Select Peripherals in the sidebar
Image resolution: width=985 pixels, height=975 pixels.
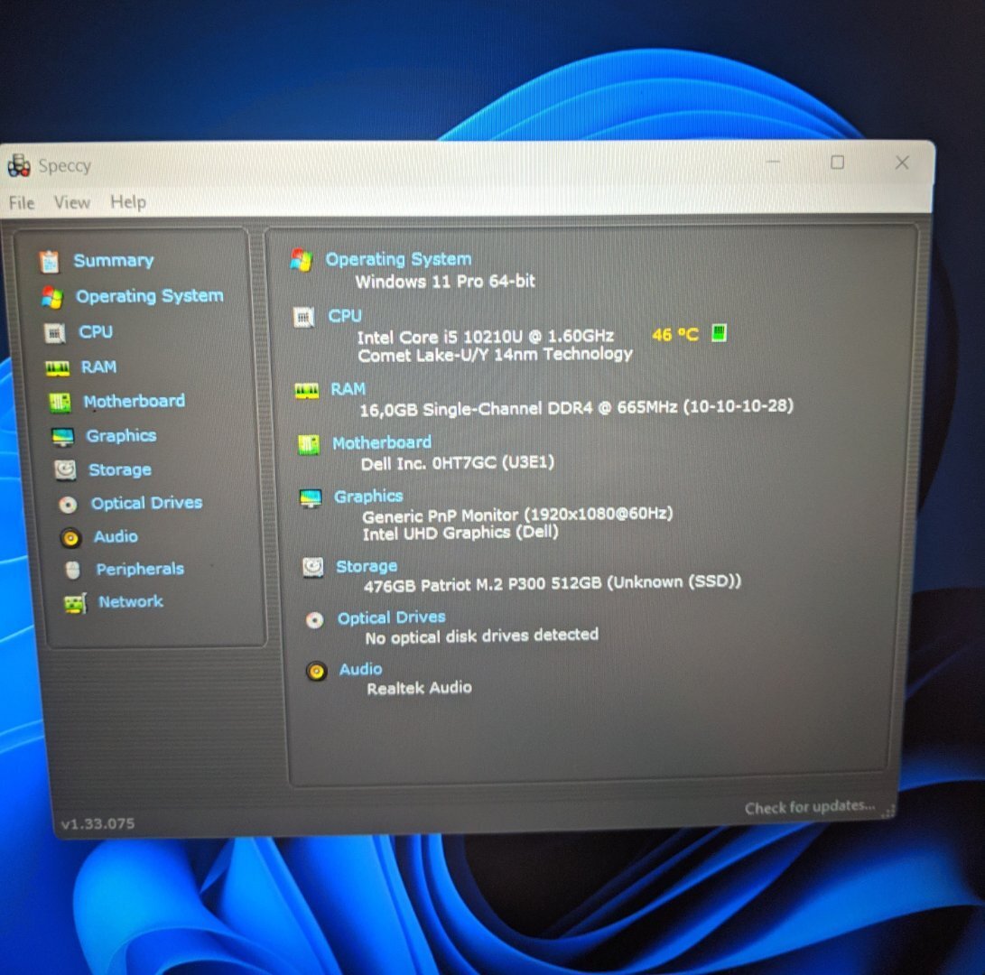coord(140,569)
